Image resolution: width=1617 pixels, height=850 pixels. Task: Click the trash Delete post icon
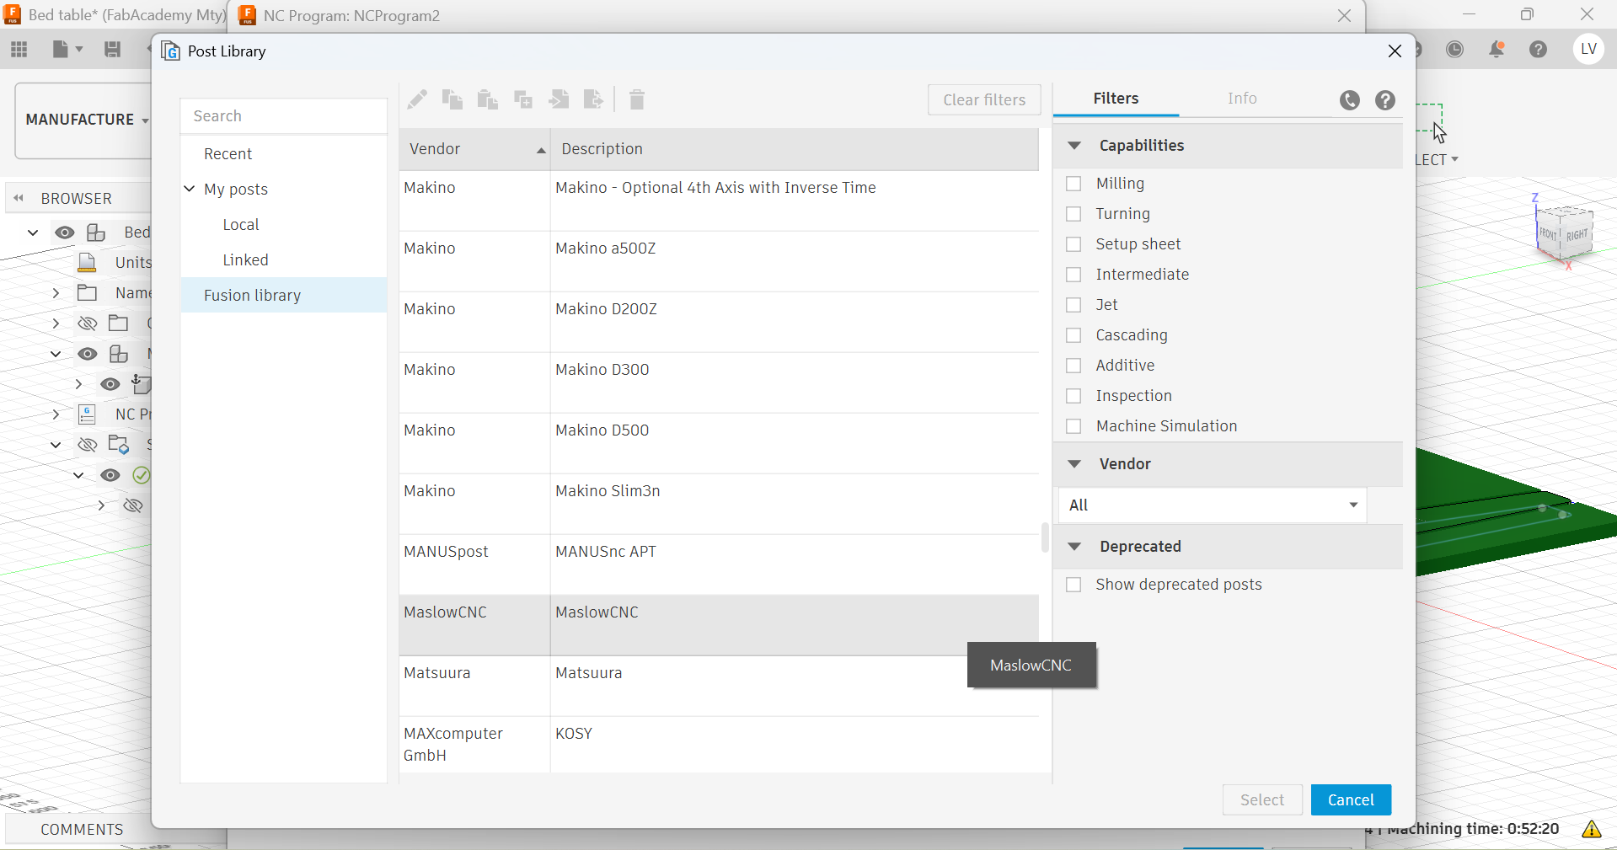637,99
